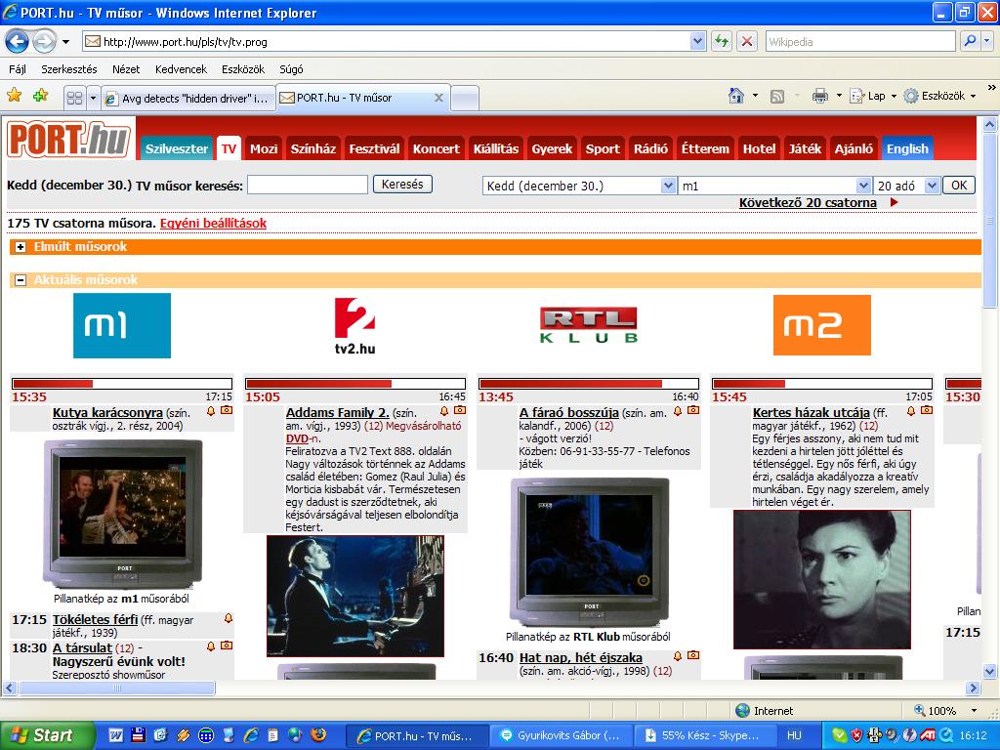Open the Fájl menu
This screenshot has height=750, width=1000.
point(18,69)
